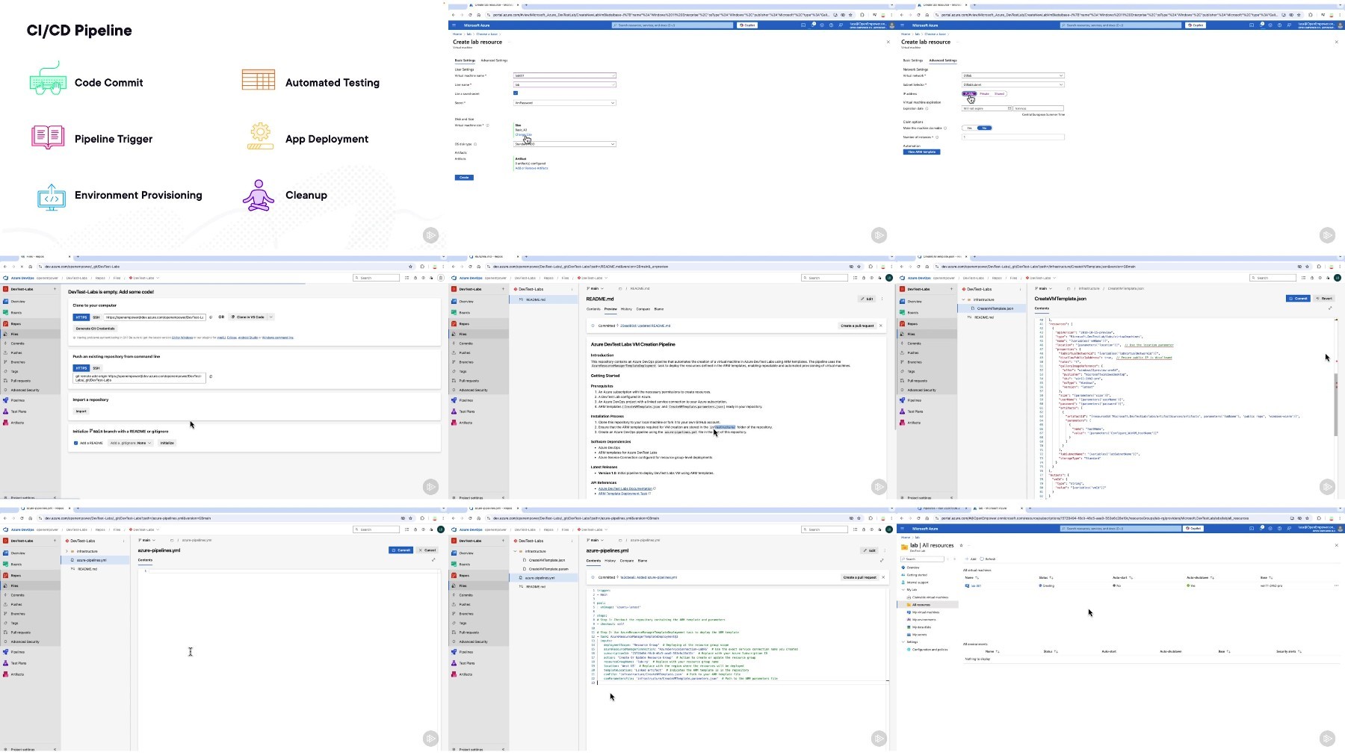Image resolution: width=1345 pixels, height=755 pixels.
Task: Collapse My Lab section in lab All resources
Action: (x=903, y=590)
